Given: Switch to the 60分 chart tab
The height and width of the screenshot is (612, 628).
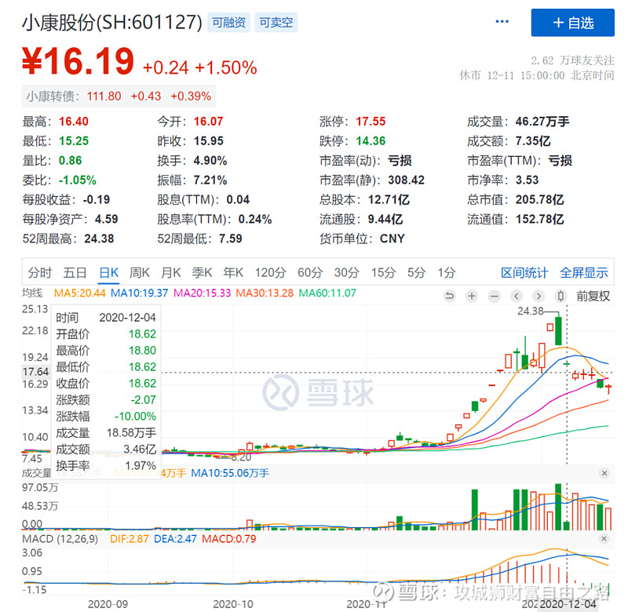Looking at the screenshot, I should (310, 272).
